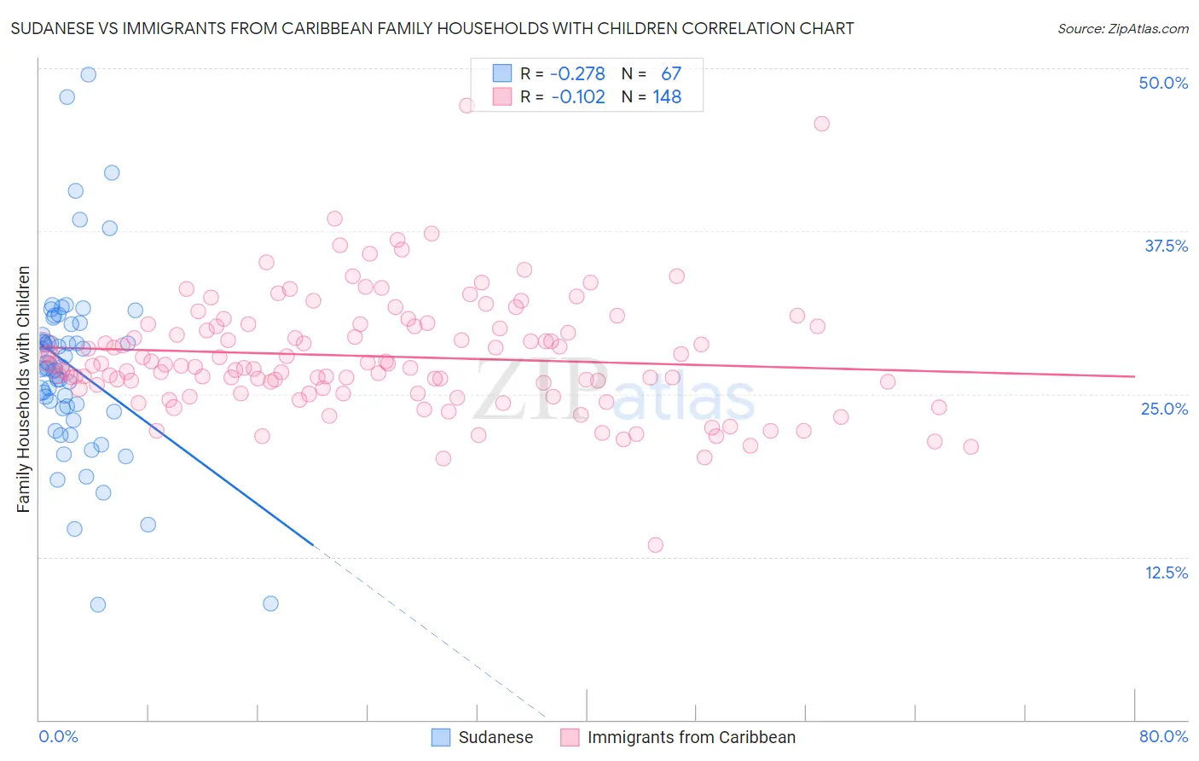
Task: Click the ZIPatlas watermark in the chart
Action: click(x=614, y=391)
